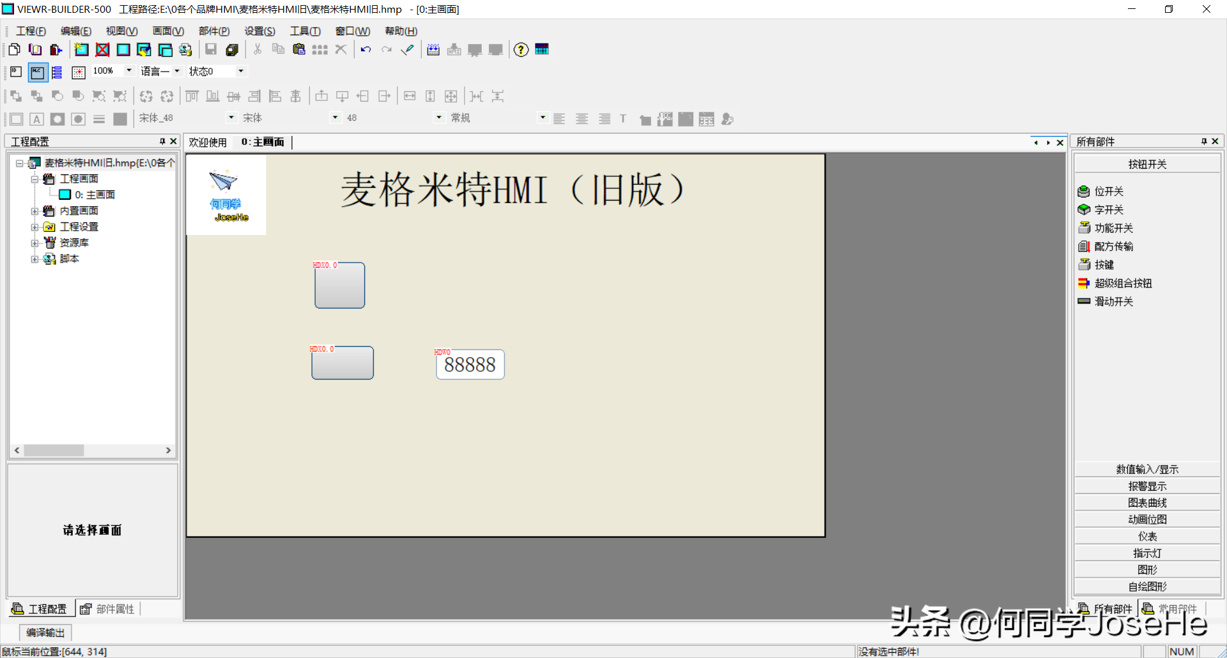Select the 滑动开关 slide switch component
Image resolution: width=1227 pixels, height=658 pixels.
[x=1113, y=302]
